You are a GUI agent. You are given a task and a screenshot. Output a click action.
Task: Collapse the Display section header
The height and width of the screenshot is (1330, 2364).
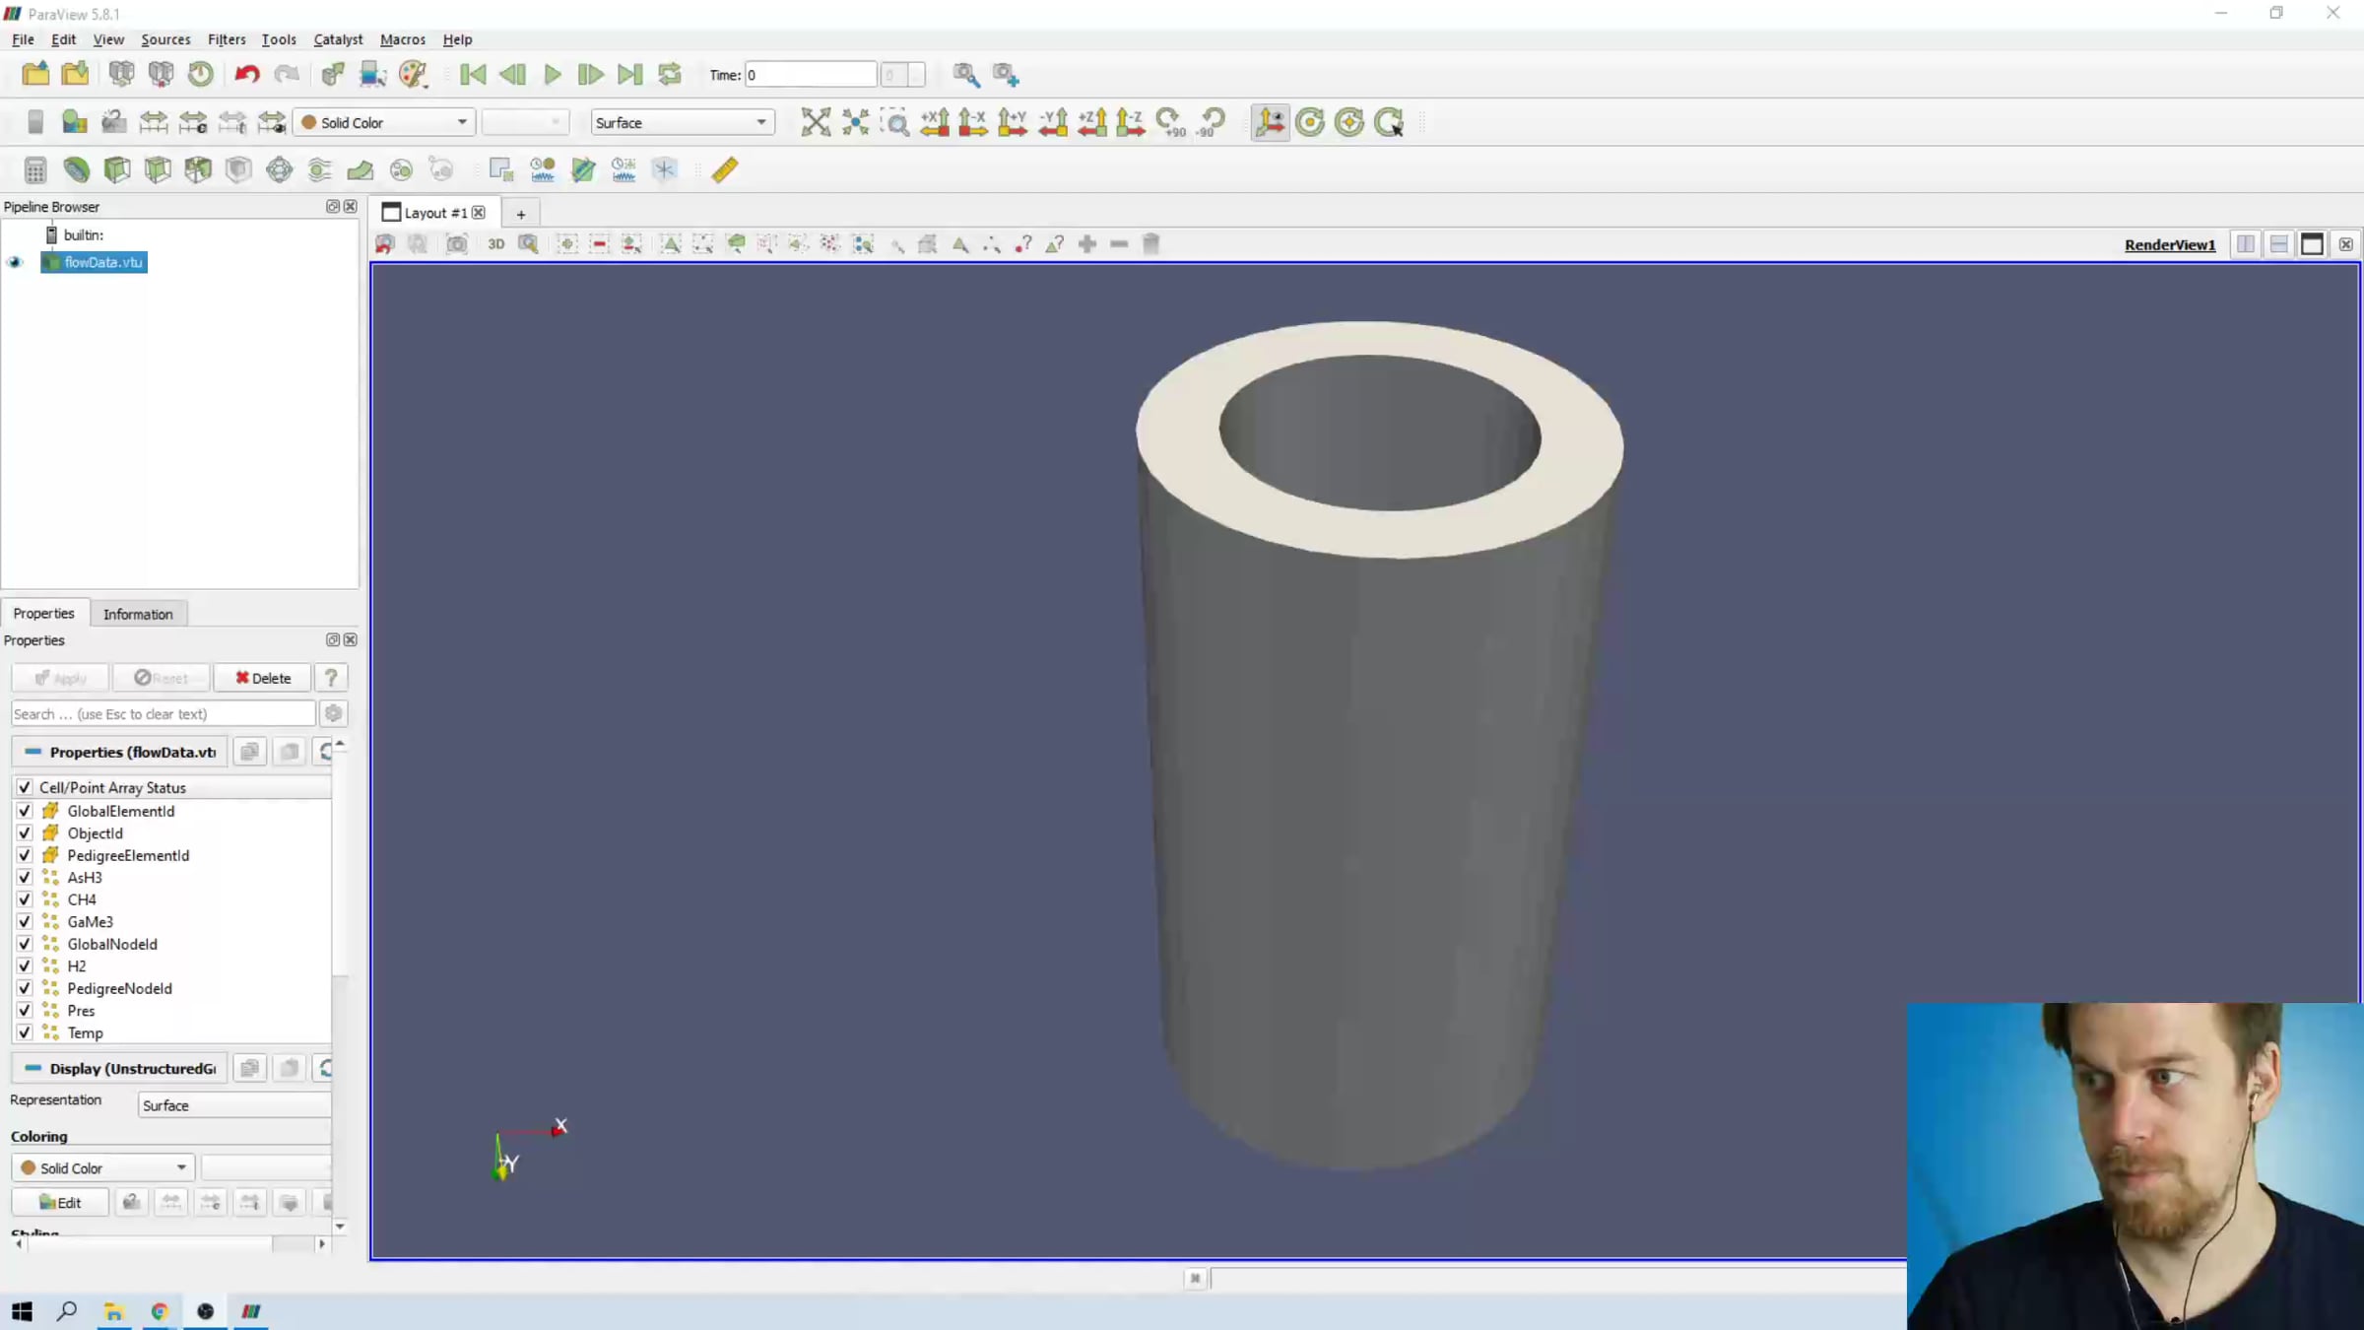pos(118,1069)
